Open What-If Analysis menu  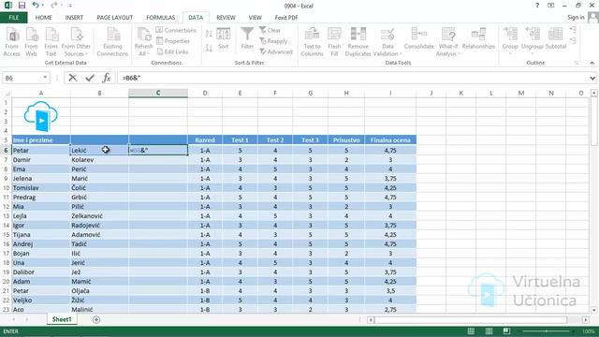(x=447, y=42)
